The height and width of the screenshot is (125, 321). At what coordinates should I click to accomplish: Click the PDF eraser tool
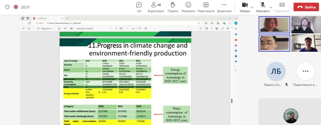[59, 28]
